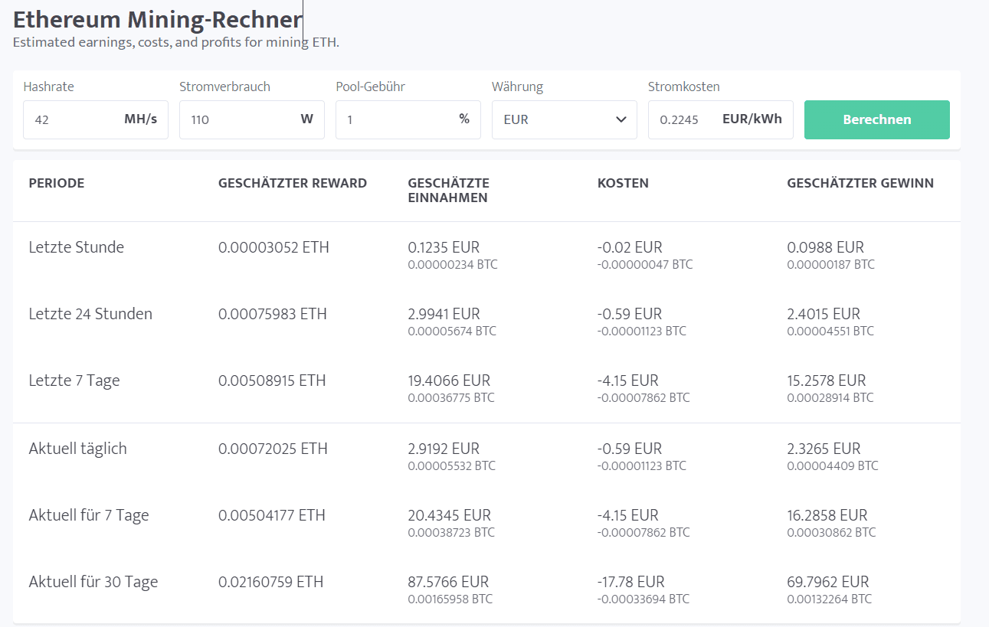Viewport: 989px width, 627px height.
Task: Click the reward value 0.00504177 ETH
Action: click(x=272, y=515)
